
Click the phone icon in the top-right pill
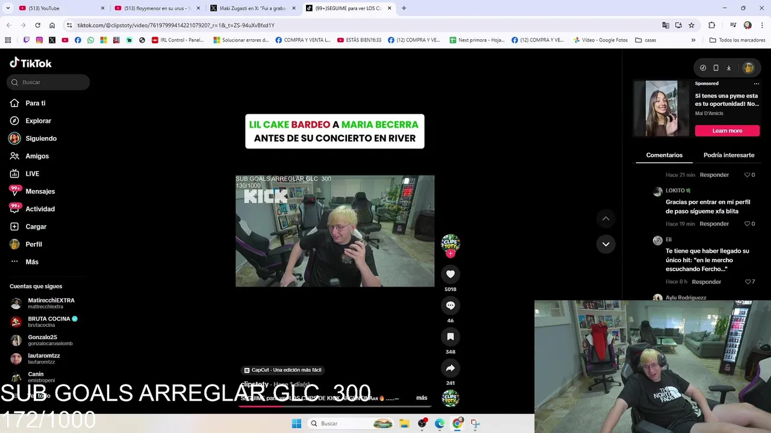716,68
